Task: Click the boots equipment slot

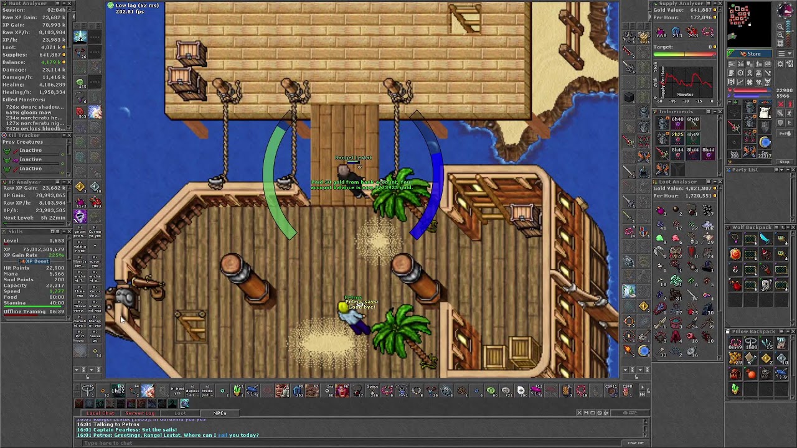Action: click(750, 151)
